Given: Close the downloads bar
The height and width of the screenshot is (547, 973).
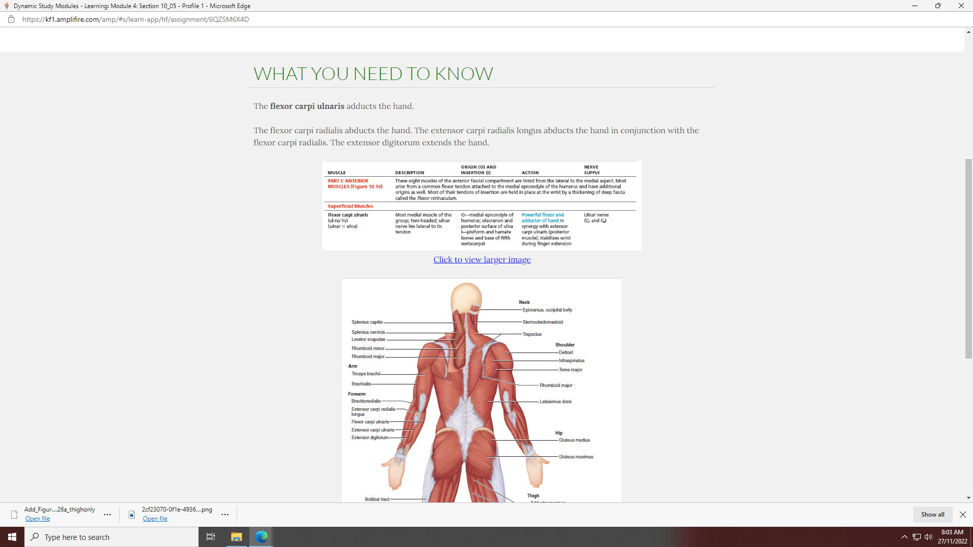Looking at the screenshot, I should 963,515.
